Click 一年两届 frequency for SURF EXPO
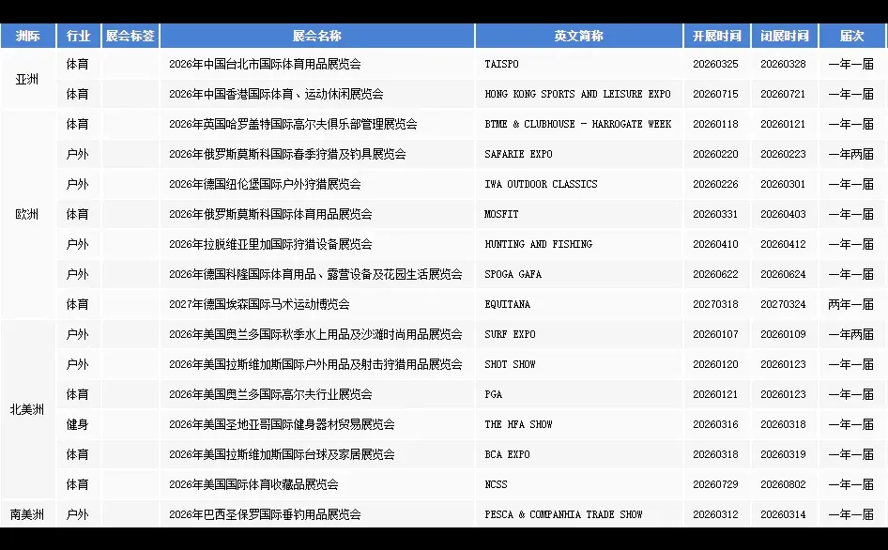Viewport: 888px width, 550px height. pyautogui.click(x=851, y=334)
